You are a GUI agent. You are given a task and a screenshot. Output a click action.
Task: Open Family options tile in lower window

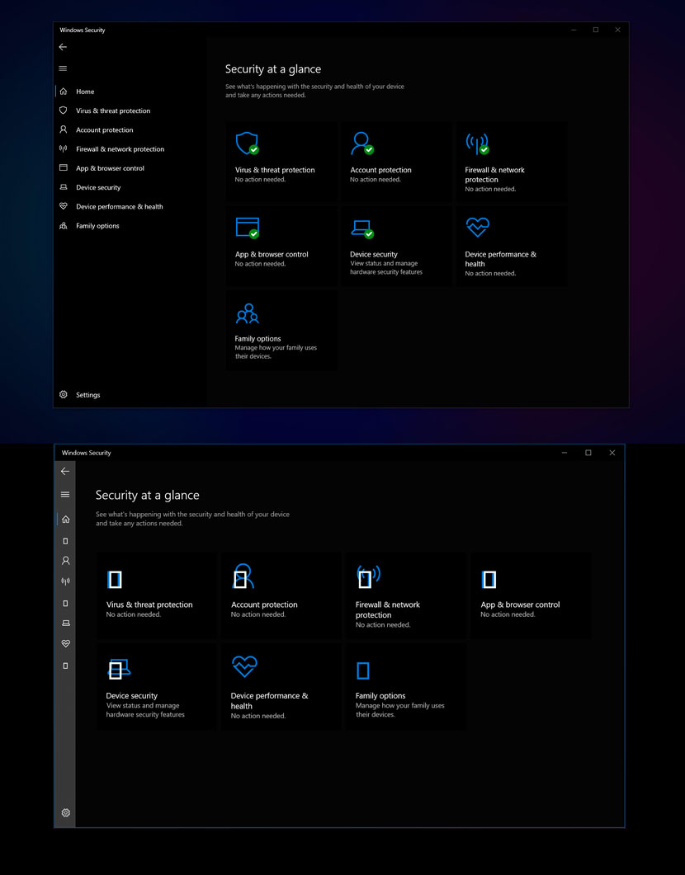[406, 686]
